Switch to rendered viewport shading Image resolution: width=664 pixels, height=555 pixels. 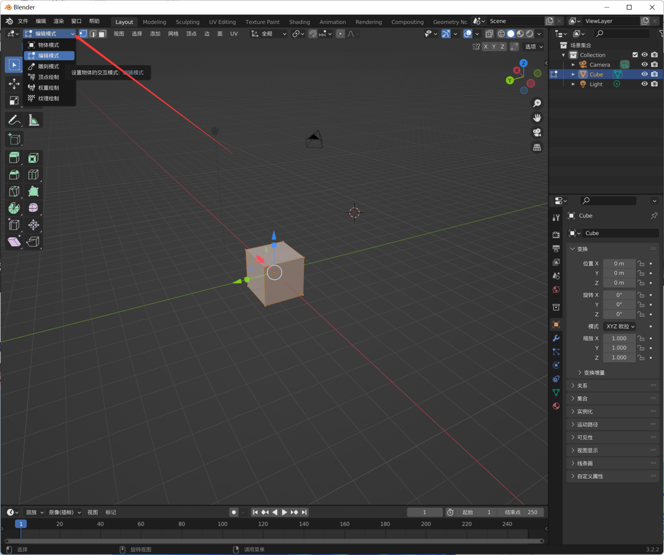pyautogui.click(x=530, y=34)
